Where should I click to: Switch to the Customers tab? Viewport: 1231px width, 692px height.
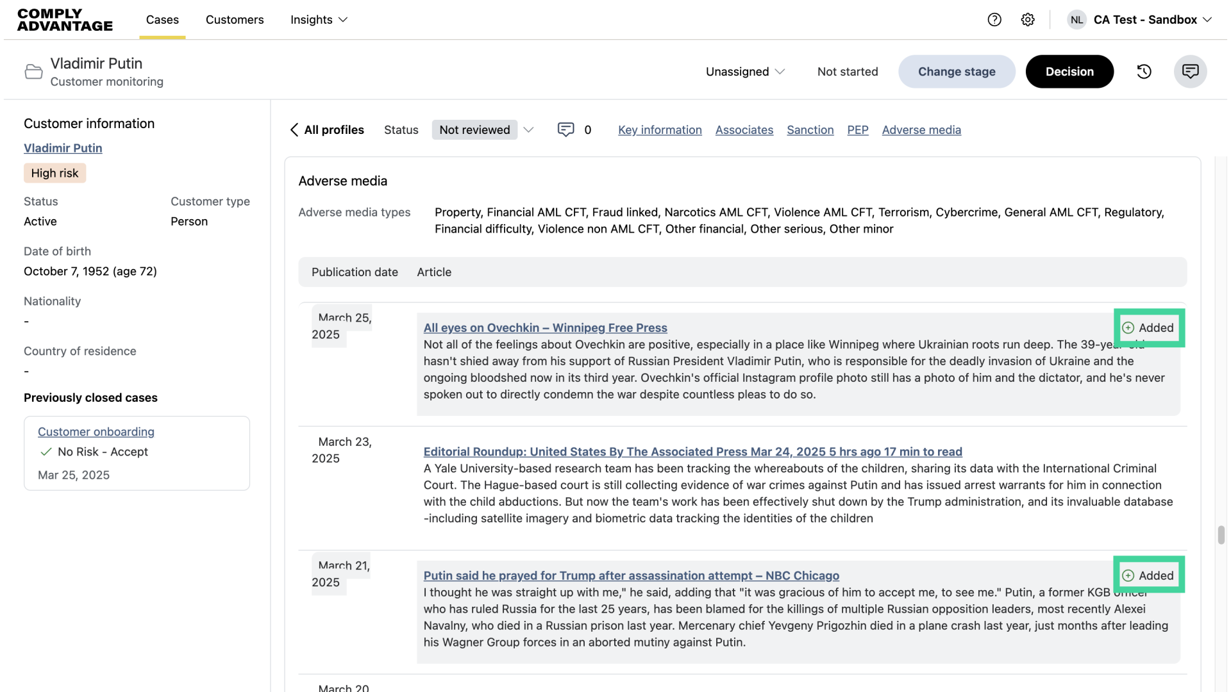235,20
